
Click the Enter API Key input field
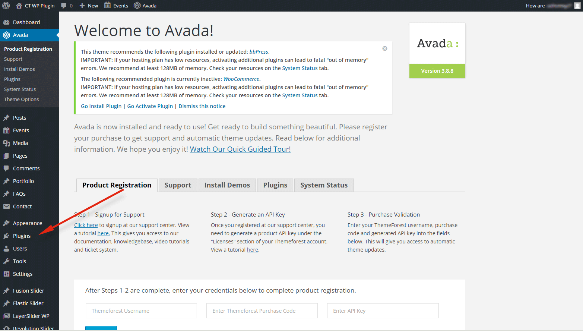(383, 311)
